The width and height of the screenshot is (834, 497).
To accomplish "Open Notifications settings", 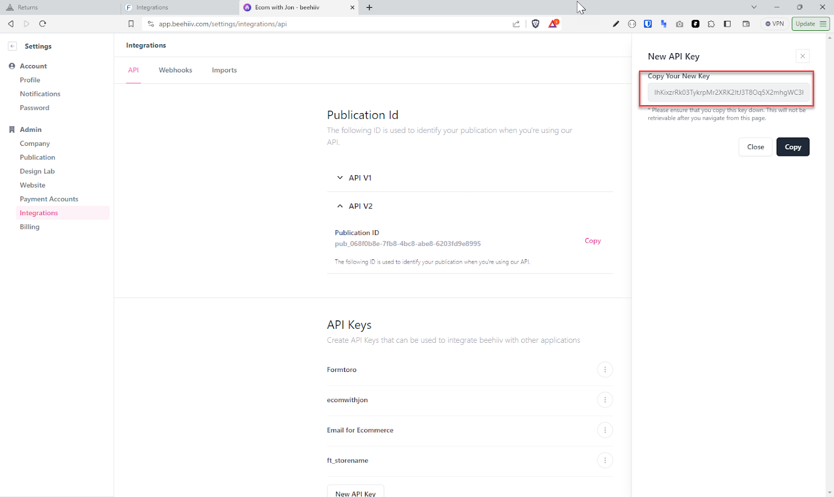I will [x=40, y=94].
